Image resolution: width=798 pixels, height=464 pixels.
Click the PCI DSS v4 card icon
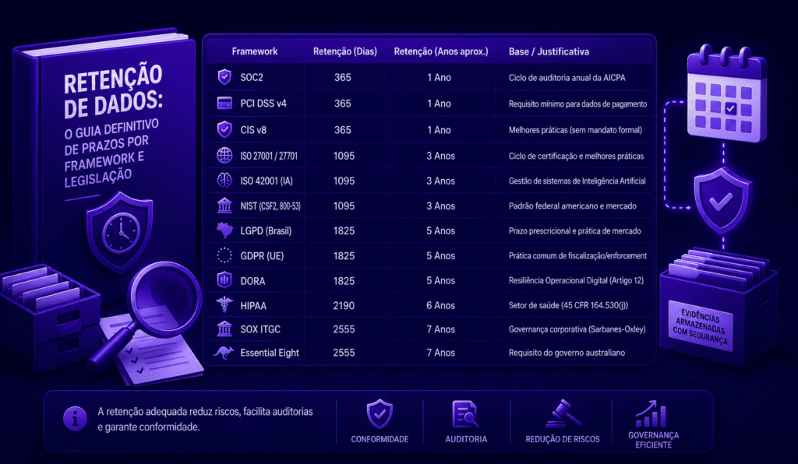tap(224, 104)
